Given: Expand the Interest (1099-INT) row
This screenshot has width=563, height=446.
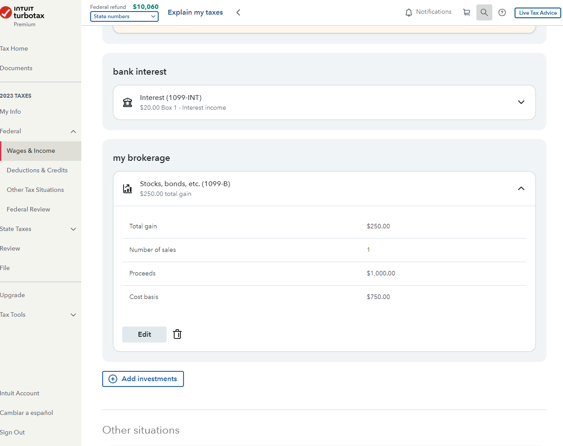Looking at the screenshot, I should (521, 102).
